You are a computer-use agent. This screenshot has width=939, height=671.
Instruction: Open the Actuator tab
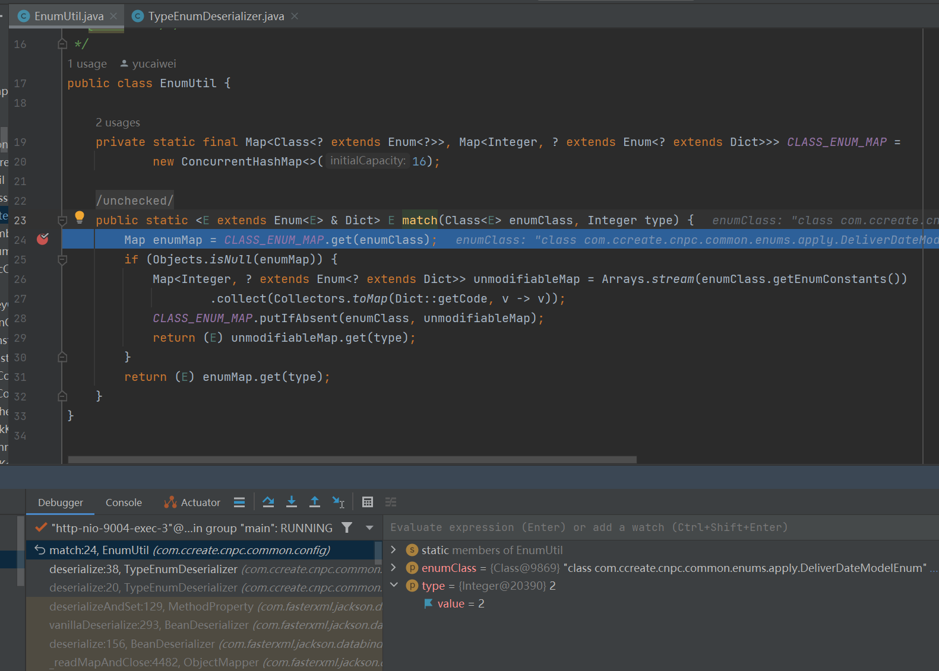point(192,503)
